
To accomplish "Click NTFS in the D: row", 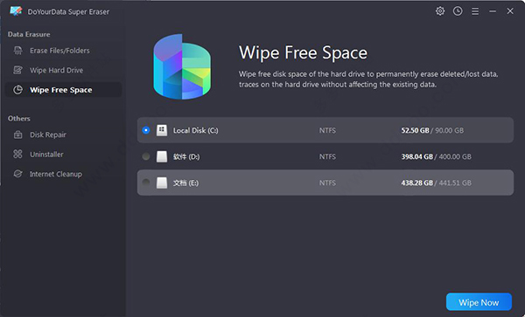I will tap(327, 156).
